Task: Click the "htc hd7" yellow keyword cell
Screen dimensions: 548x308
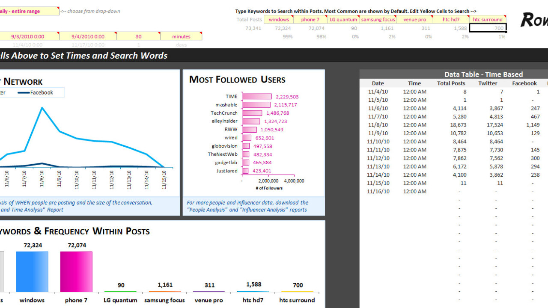Action: pyautogui.click(x=451, y=19)
